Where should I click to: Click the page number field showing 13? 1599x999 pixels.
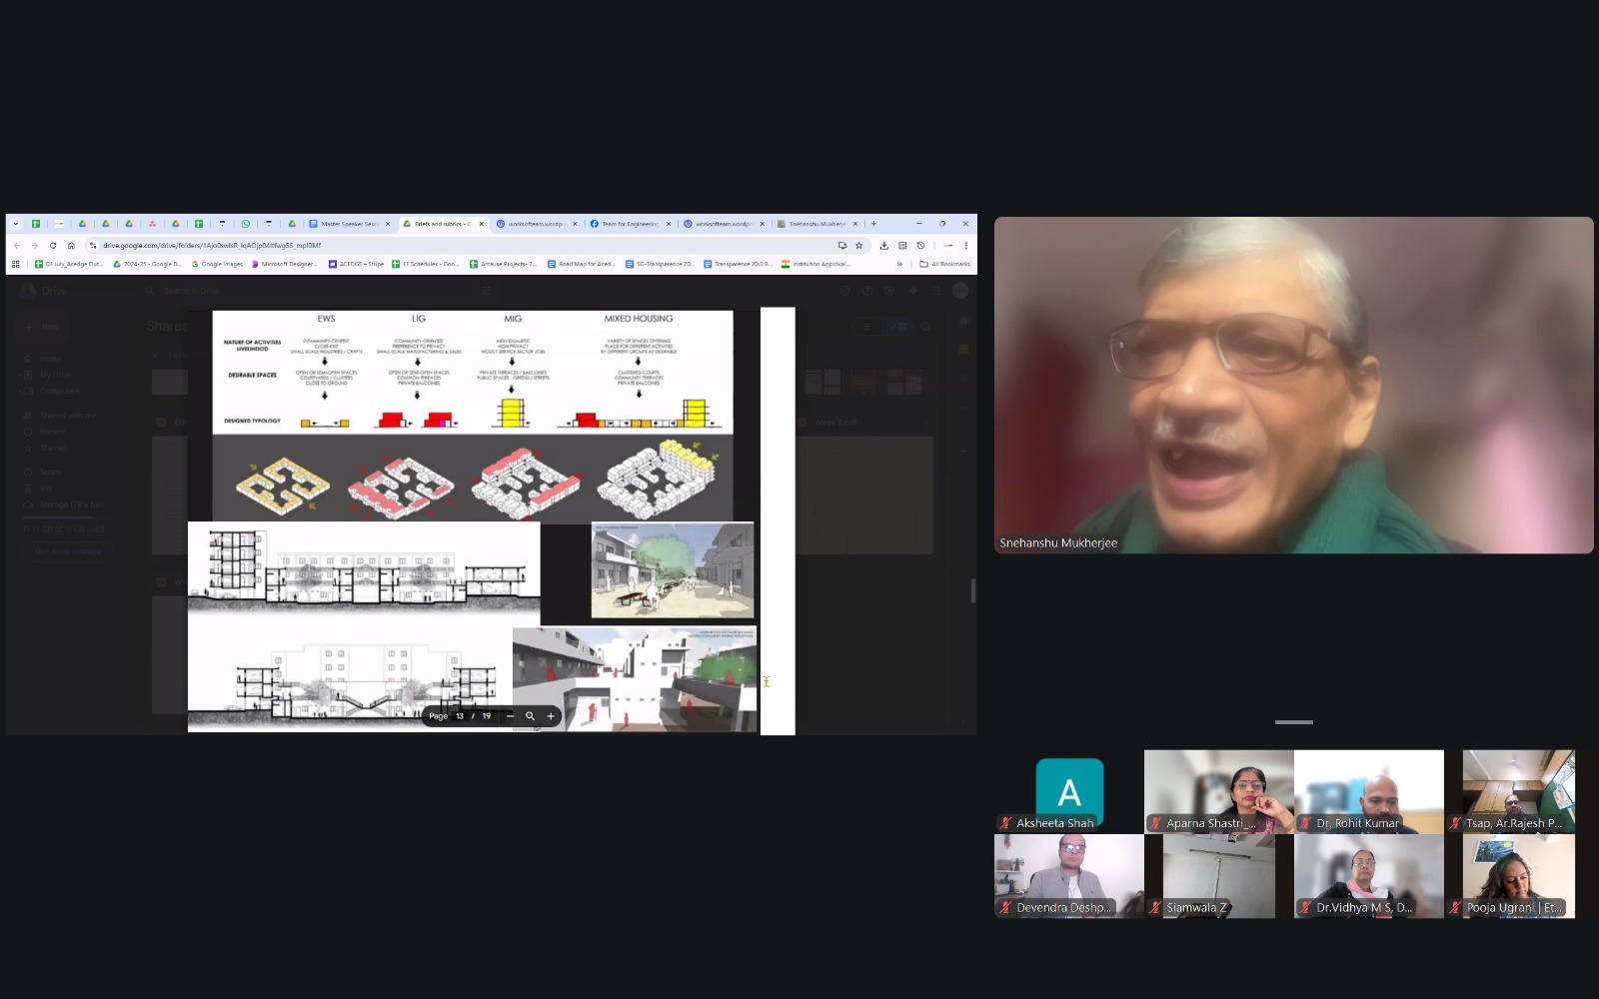[x=460, y=716]
